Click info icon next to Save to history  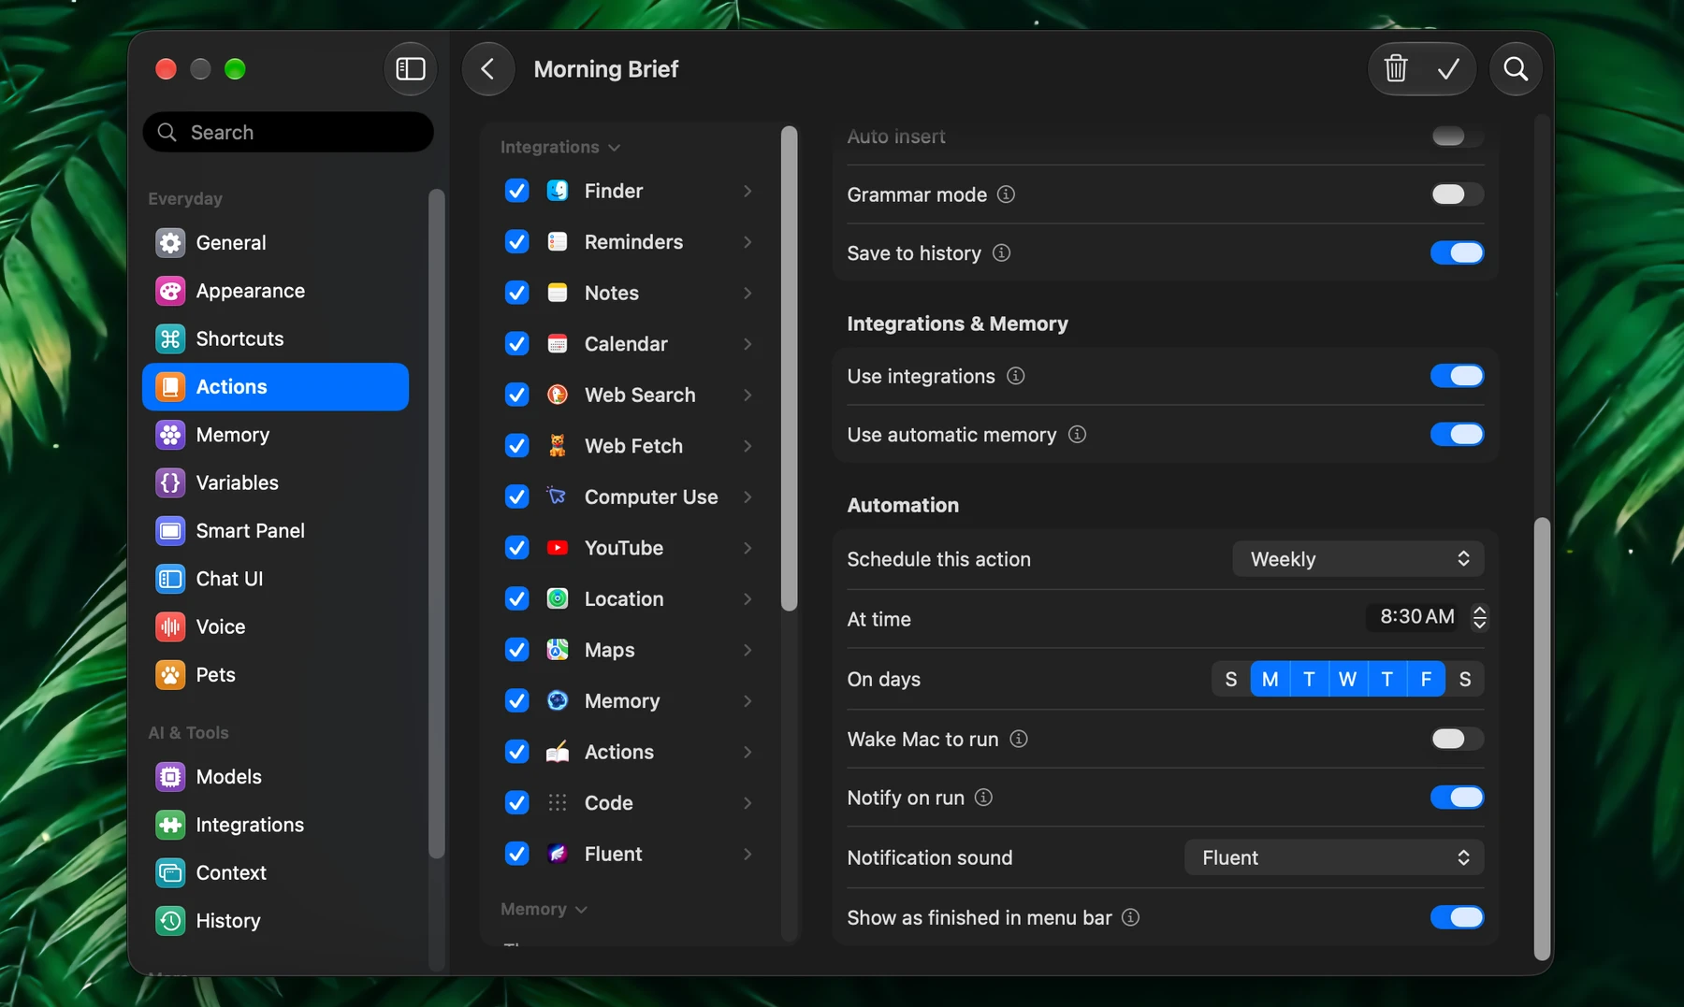click(1001, 253)
